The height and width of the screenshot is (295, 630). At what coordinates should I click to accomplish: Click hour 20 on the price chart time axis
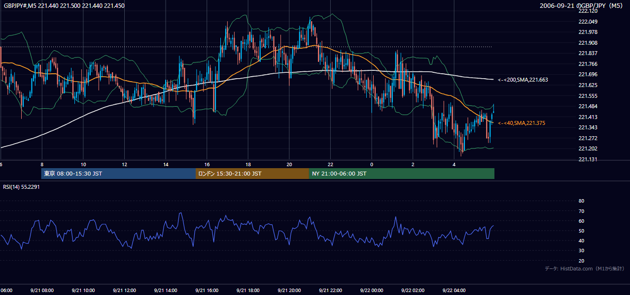tap(289, 164)
